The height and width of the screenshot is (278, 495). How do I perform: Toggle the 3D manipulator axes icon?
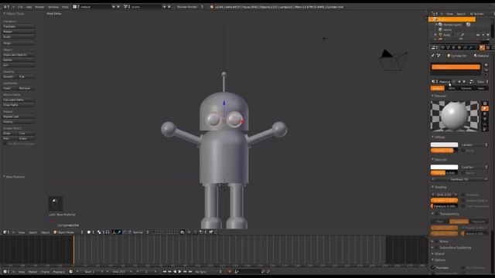click(114, 232)
